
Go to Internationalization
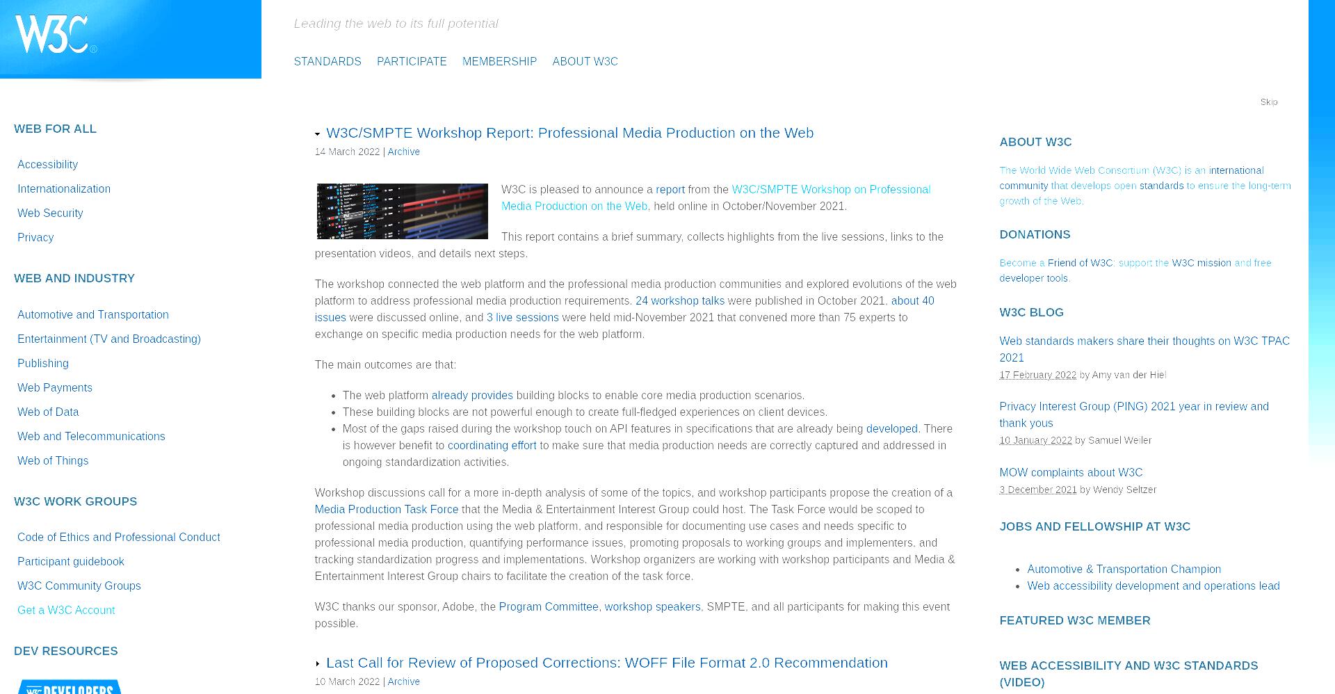[64, 188]
